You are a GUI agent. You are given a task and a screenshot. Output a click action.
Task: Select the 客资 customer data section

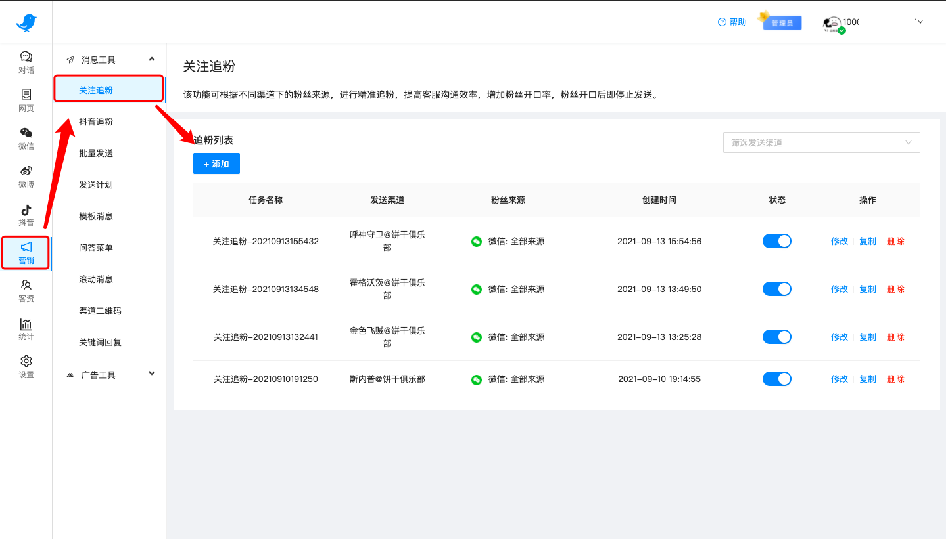(26, 291)
